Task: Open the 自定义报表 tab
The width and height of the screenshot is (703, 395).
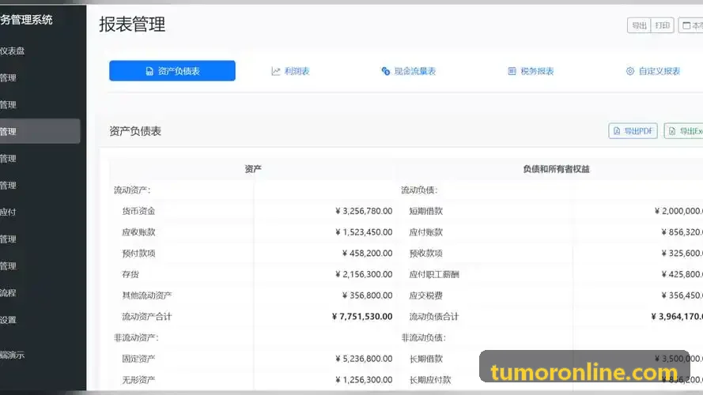Action: click(x=653, y=71)
